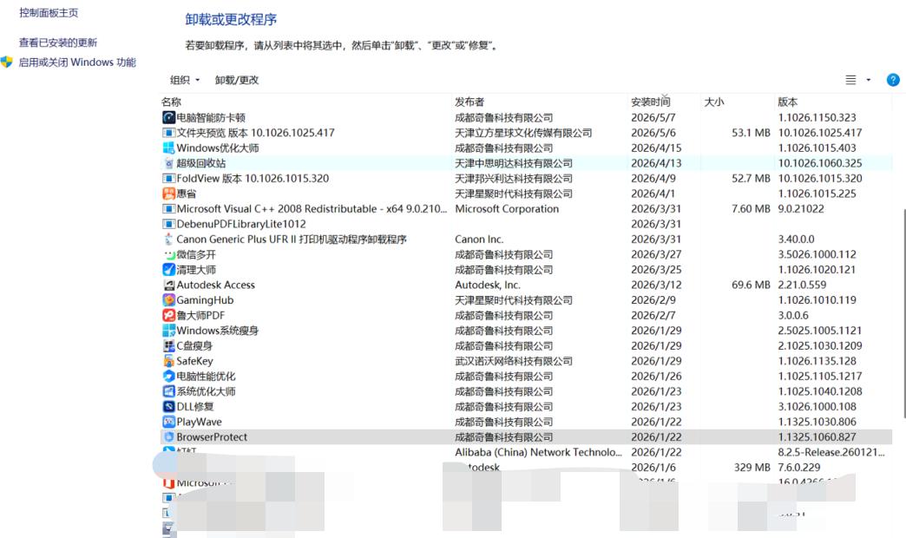906x538 pixels.
Task: Click the FoldView program icon
Action: point(168,179)
